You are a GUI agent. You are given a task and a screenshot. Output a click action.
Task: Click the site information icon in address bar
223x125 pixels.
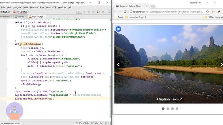coord(131,12)
